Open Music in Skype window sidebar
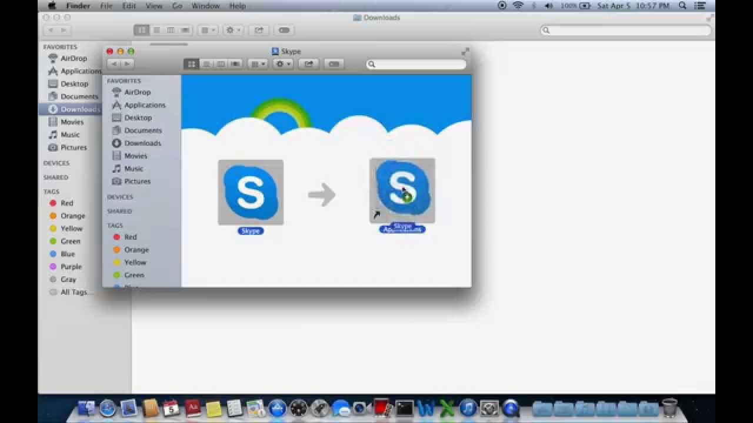Screen dimensions: 753x423 point(128,169)
